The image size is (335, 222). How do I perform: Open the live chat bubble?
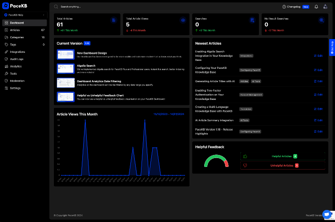point(327,214)
